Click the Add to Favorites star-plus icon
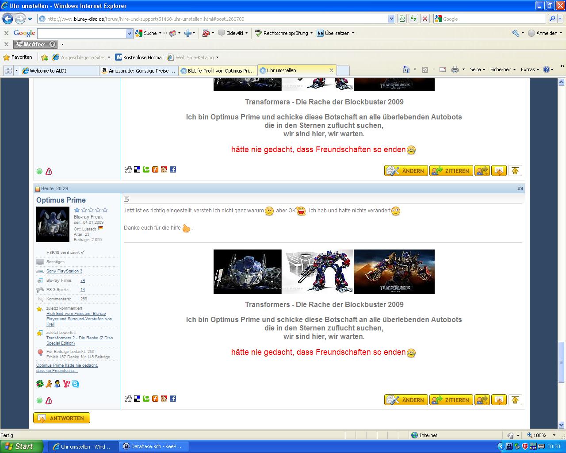This screenshot has height=453, width=566. [x=45, y=57]
